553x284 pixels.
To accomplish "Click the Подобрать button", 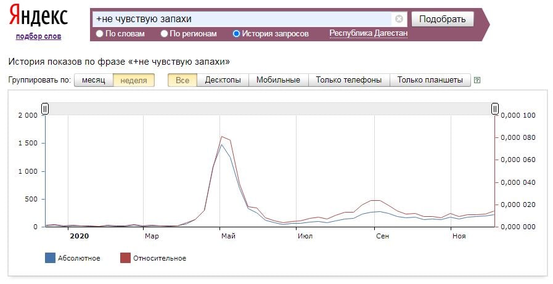I will coord(443,19).
